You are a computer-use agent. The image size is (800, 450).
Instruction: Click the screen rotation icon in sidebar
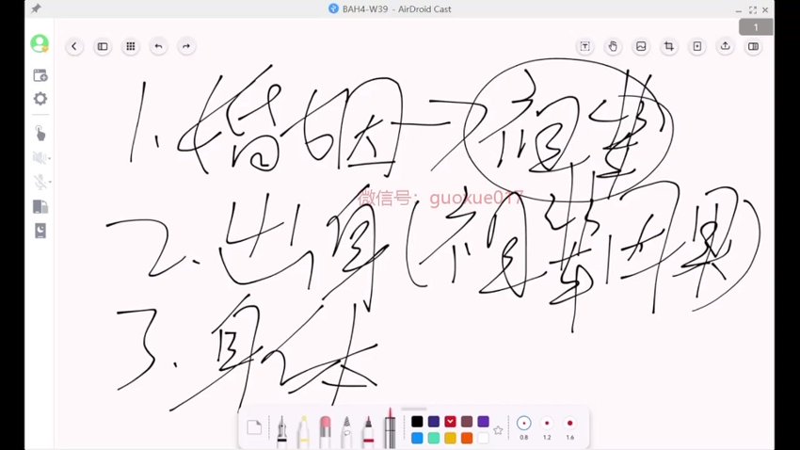click(40, 206)
